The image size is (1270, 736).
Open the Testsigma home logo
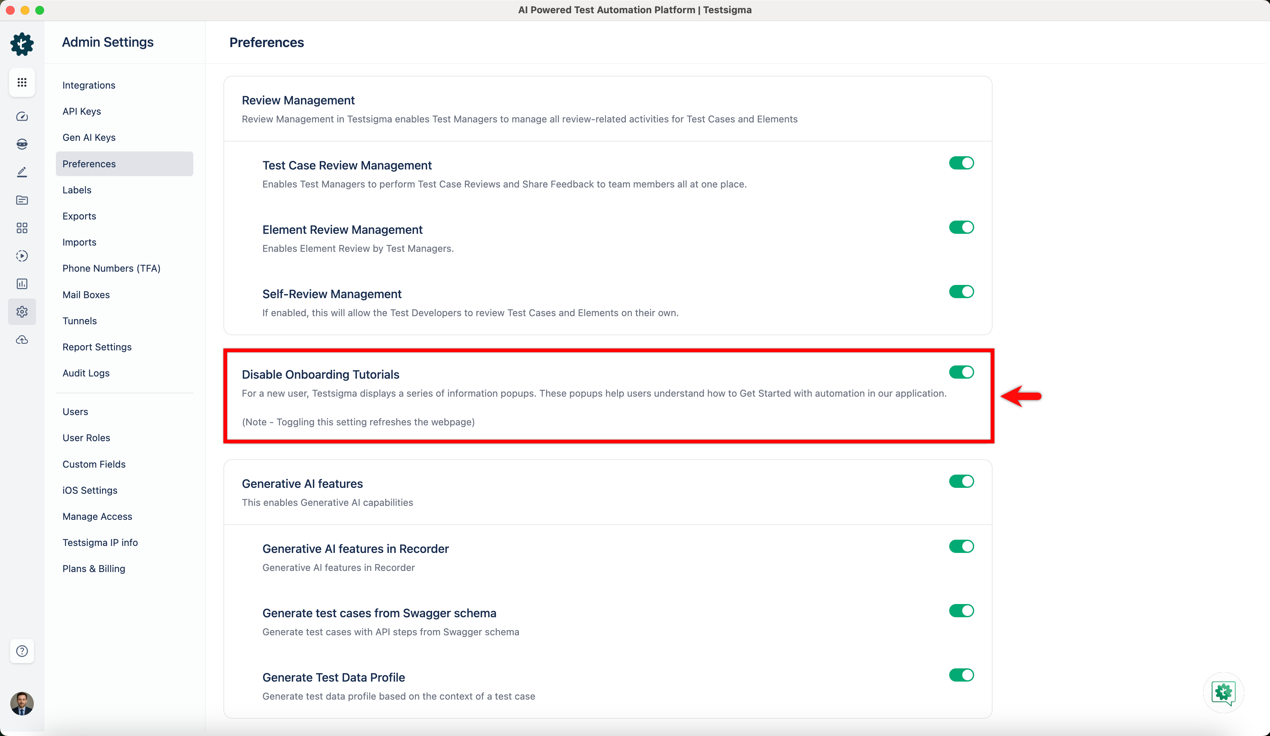pos(22,44)
